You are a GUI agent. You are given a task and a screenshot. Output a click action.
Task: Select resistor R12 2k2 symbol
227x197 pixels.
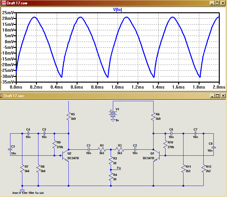pos(204,169)
